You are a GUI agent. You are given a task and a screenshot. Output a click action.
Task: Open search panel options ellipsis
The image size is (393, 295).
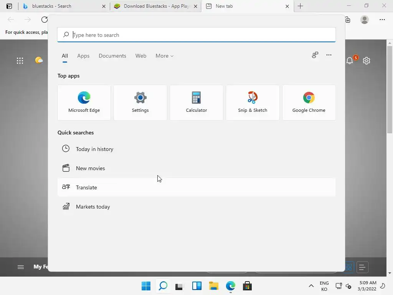click(x=329, y=55)
